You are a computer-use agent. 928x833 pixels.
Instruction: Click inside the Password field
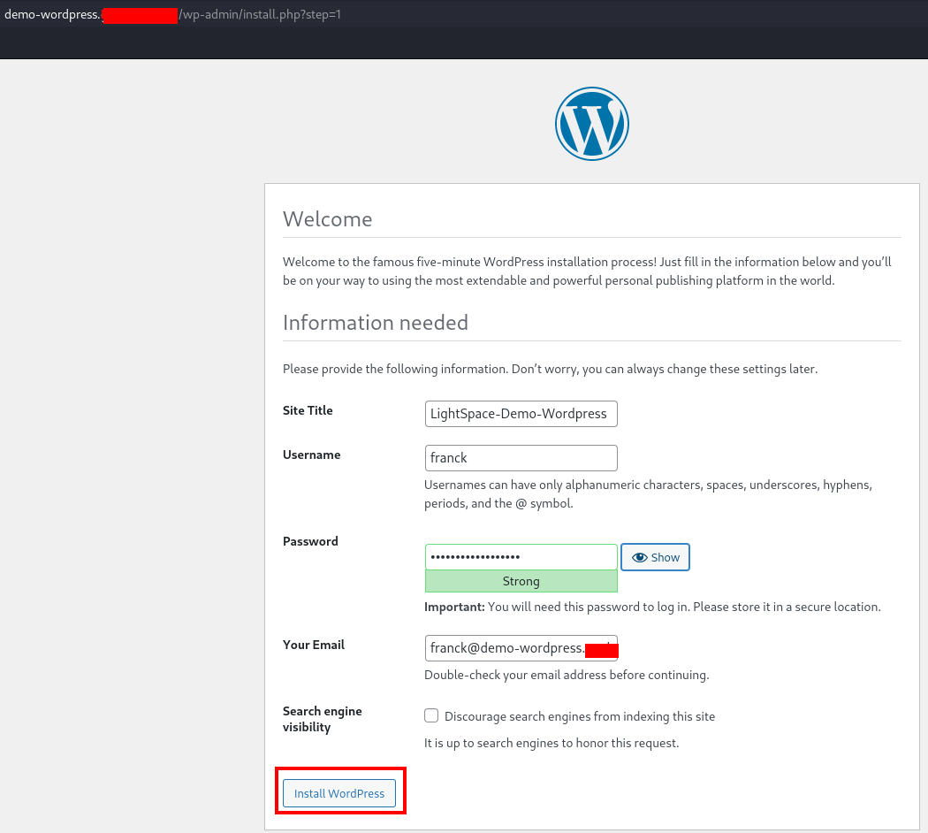[521, 557]
